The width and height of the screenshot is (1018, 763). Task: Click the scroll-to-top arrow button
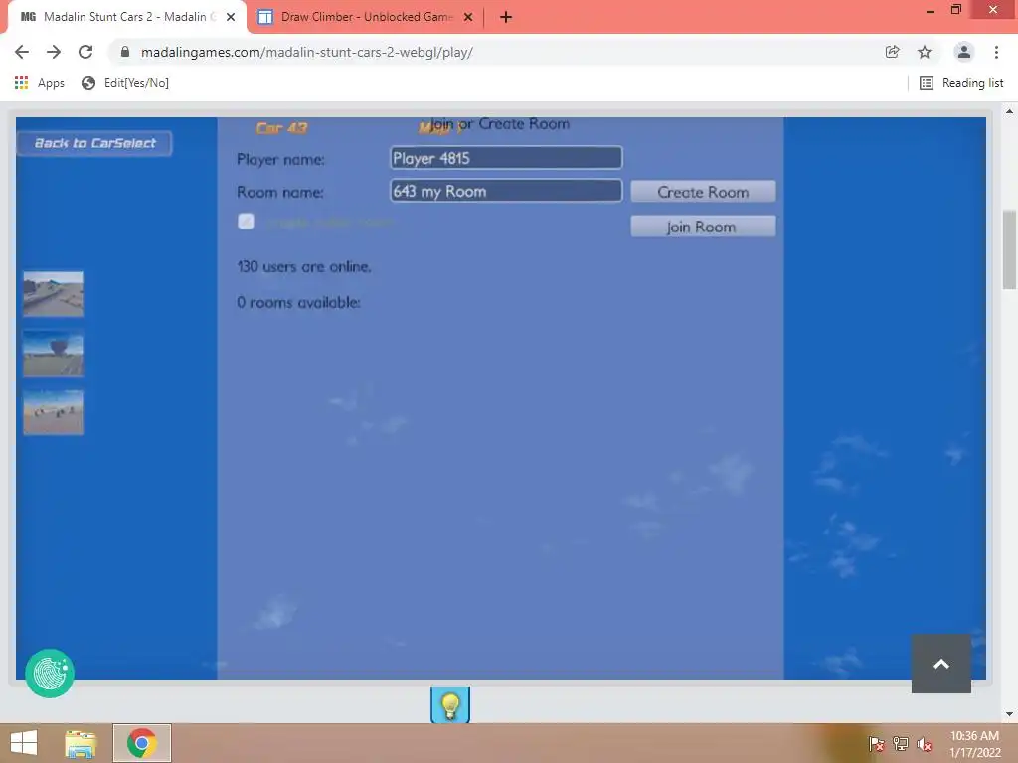click(x=941, y=664)
